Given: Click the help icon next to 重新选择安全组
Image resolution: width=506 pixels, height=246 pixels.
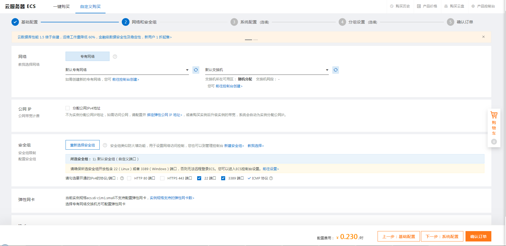Looking at the screenshot, I should click(x=105, y=145).
